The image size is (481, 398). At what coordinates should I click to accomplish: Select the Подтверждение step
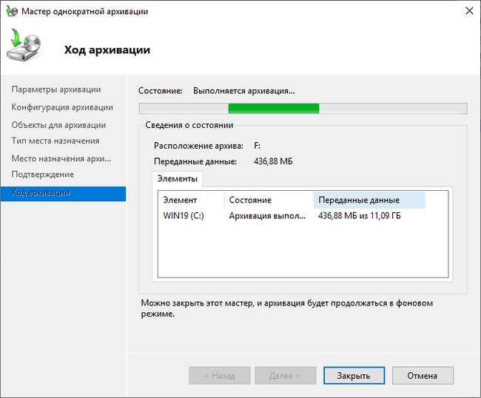click(43, 175)
